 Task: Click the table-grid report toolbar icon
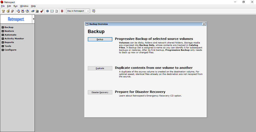[52, 11]
